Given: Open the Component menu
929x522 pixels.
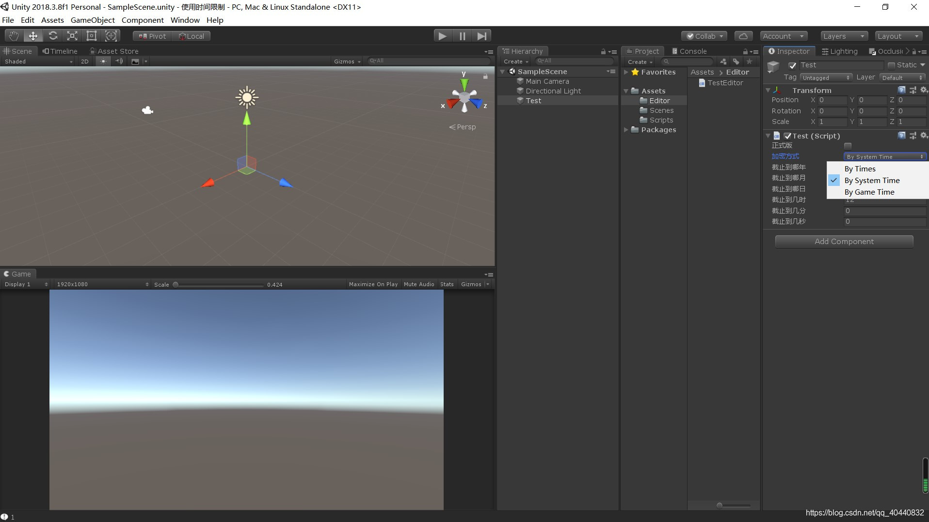Looking at the screenshot, I should point(143,20).
